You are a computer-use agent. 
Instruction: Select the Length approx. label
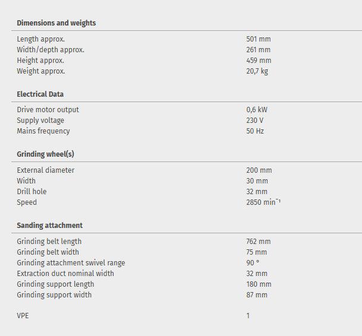tap(40, 39)
